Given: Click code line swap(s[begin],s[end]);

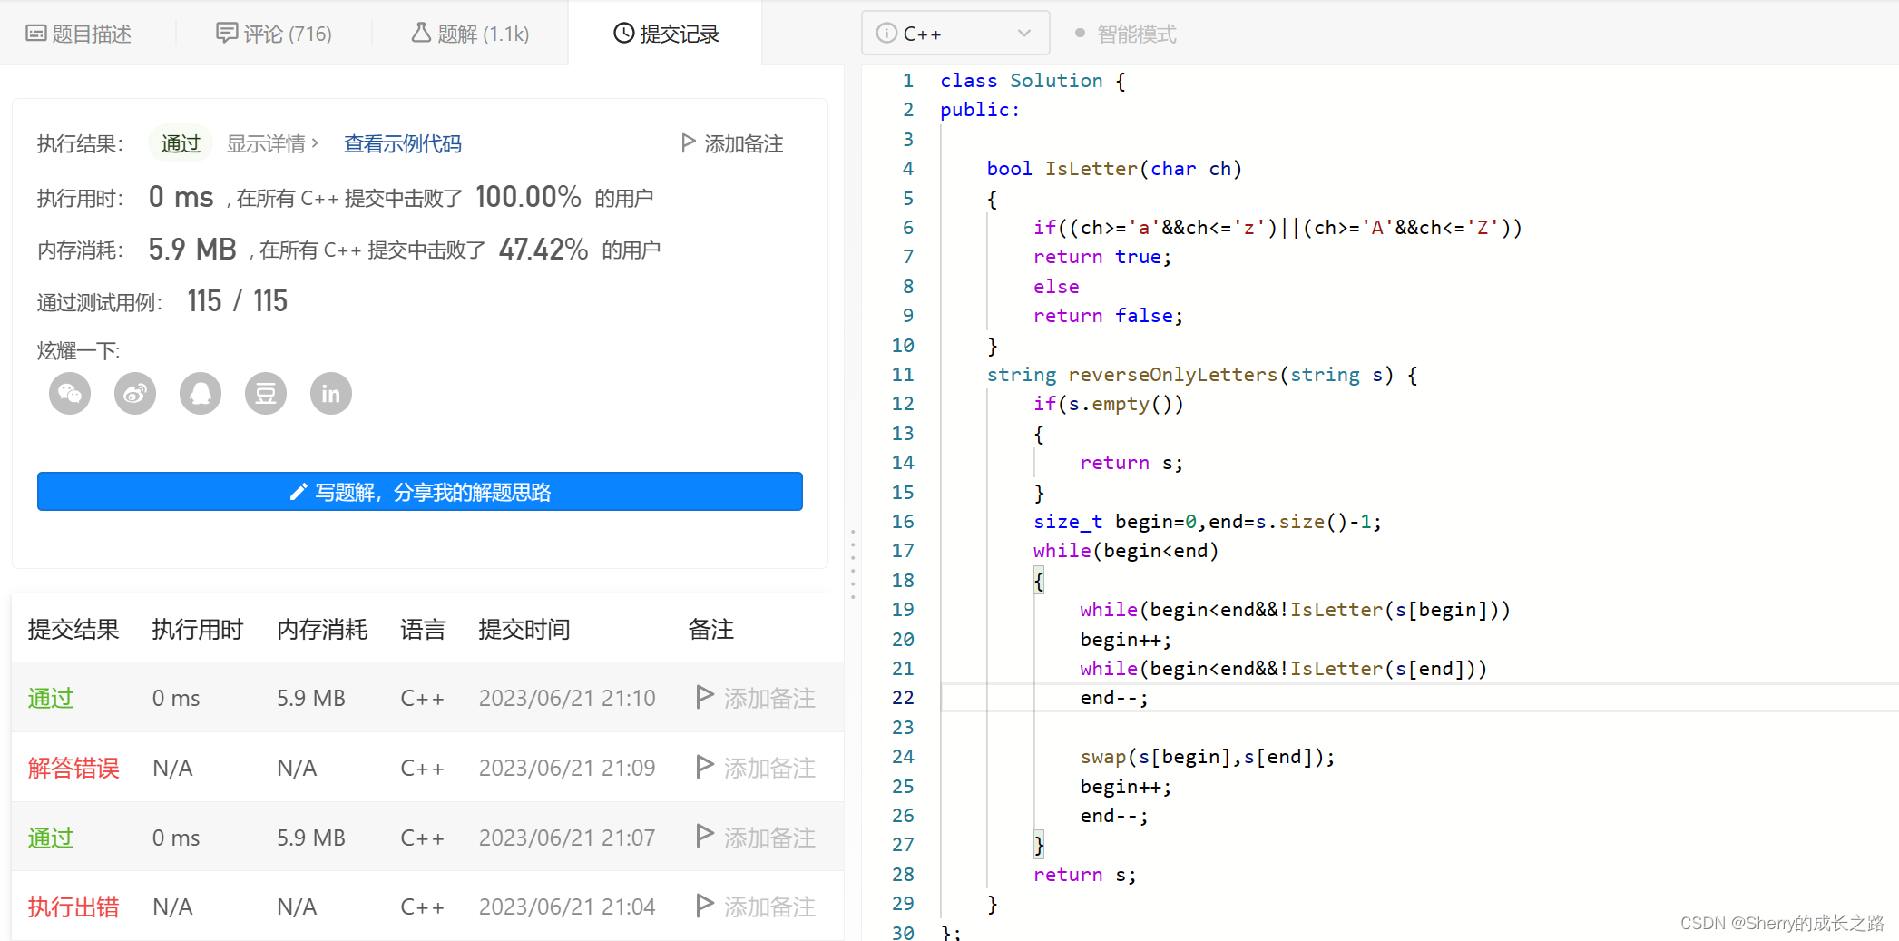Looking at the screenshot, I should [x=1208, y=757].
